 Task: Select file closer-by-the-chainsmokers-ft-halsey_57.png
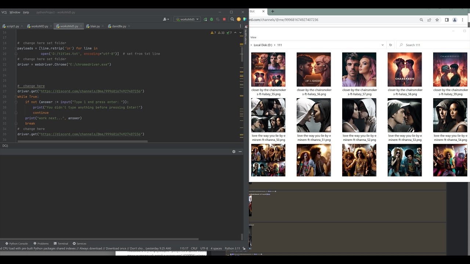pyautogui.click(x=359, y=74)
